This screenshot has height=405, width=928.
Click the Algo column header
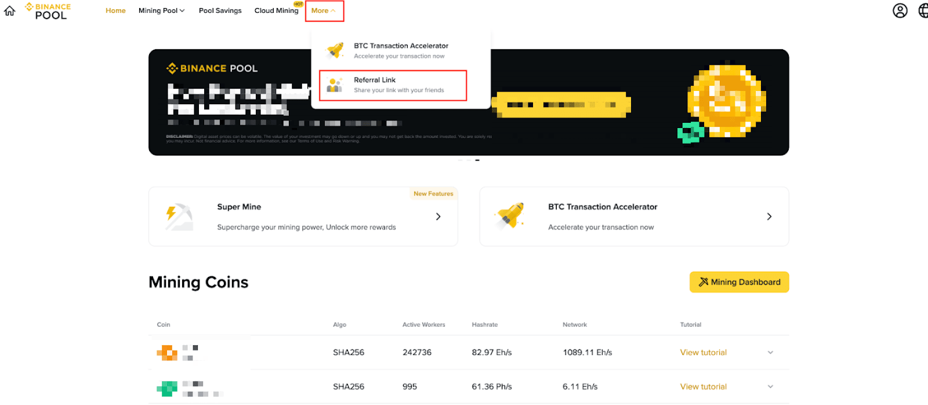coord(339,324)
